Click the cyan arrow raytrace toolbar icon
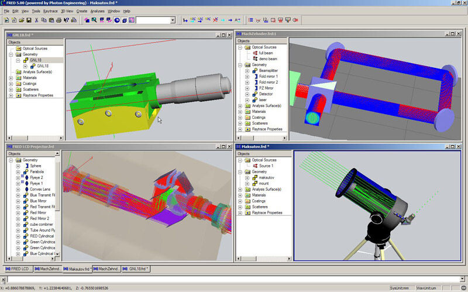 click(x=223, y=20)
